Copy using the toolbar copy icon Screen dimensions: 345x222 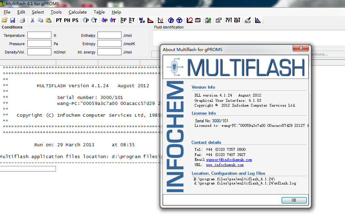40,20
